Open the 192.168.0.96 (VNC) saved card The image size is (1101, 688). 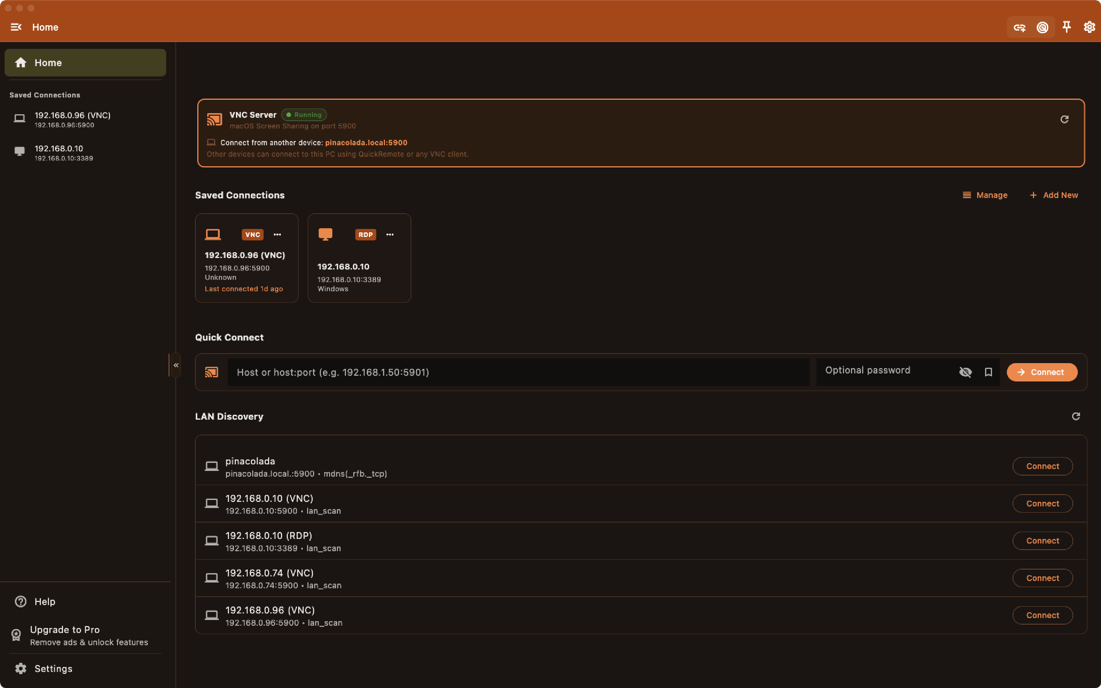pyautogui.click(x=247, y=258)
